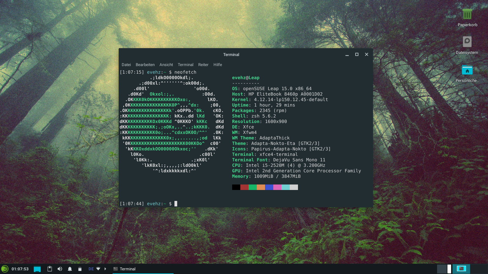Open the Reiter menu in Terminal
This screenshot has height=274, width=488.
point(203,65)
